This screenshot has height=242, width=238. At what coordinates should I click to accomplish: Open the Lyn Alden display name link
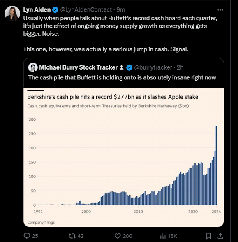click(37, 10)
